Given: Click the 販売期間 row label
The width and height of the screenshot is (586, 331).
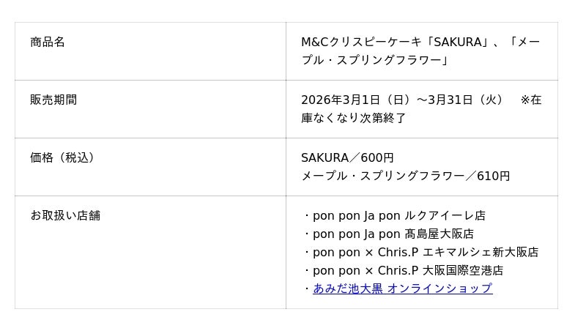Looking at the screenshot, I should click(x=53, y=100).
